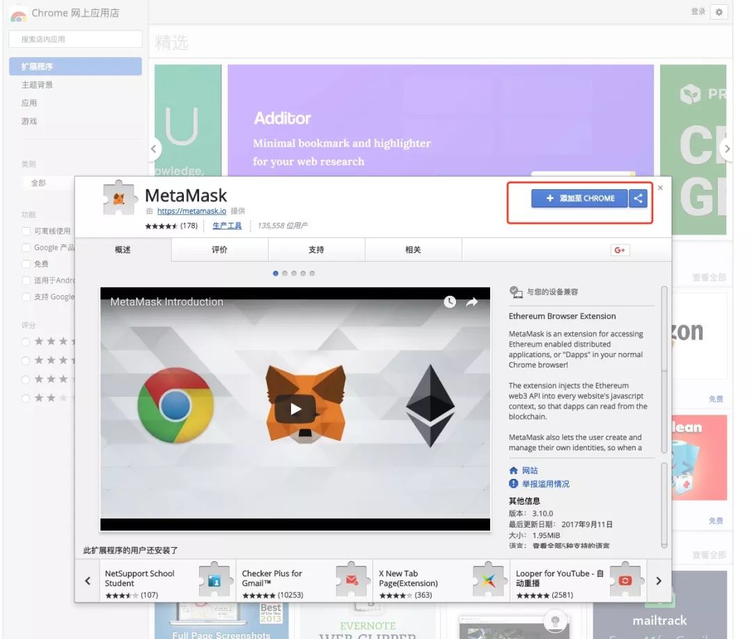This screenshot has width=752, height=639.
Task: Open the metamask.io link
Action: point(191,211)
